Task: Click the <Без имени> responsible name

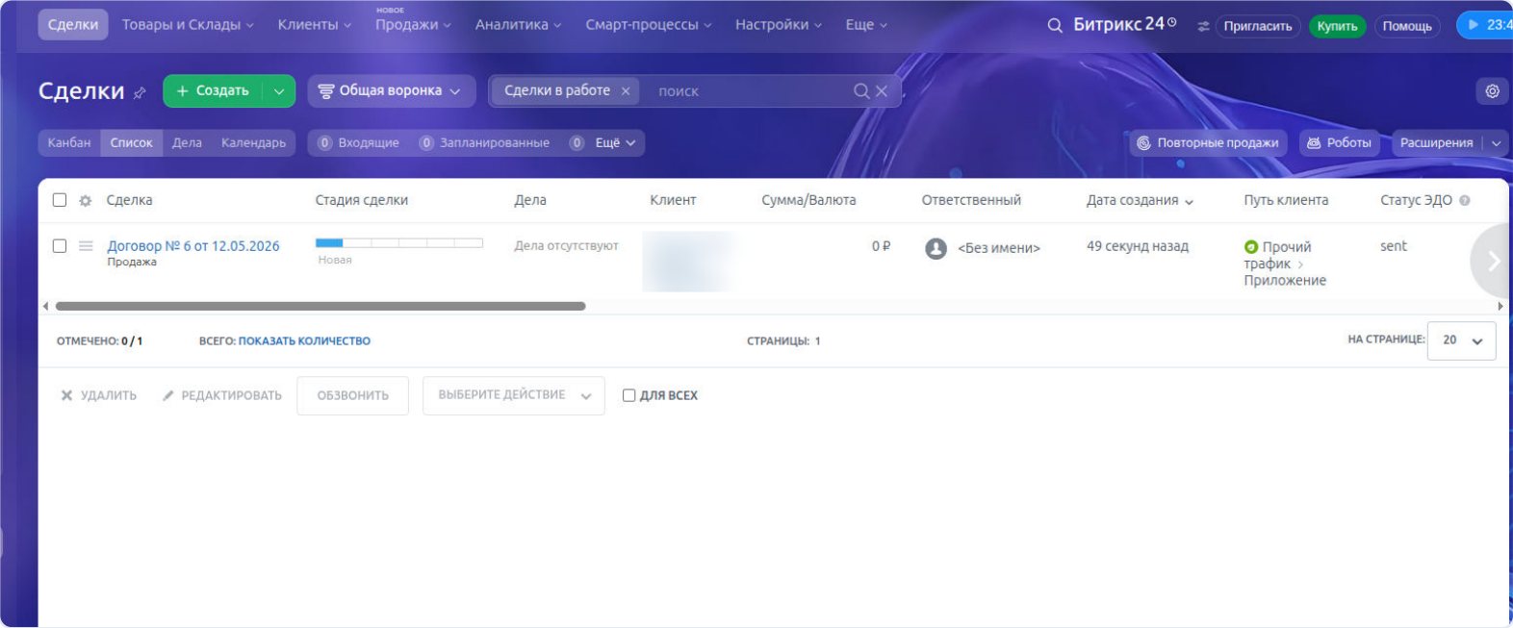Action: (999, 248)
